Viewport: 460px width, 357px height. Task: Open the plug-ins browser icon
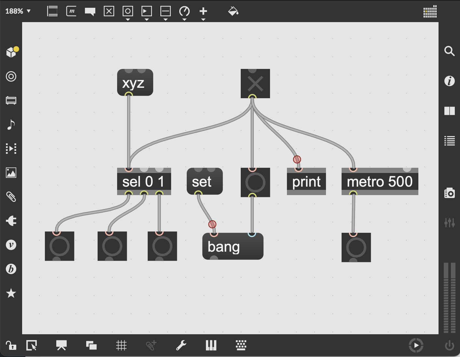(11, 221)
